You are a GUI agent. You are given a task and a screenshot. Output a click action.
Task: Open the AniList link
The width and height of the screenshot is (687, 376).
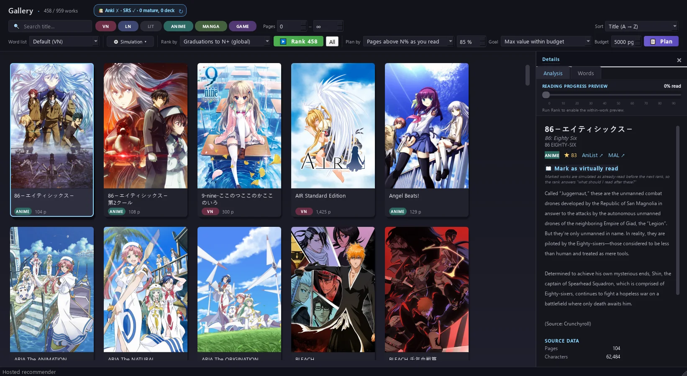tap(592, 155)
